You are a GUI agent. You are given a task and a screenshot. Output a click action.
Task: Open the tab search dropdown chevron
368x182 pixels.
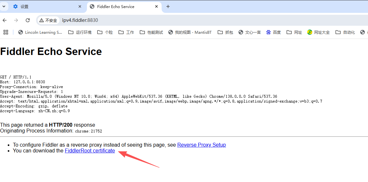pyautogui.click(x=4, y=6)
